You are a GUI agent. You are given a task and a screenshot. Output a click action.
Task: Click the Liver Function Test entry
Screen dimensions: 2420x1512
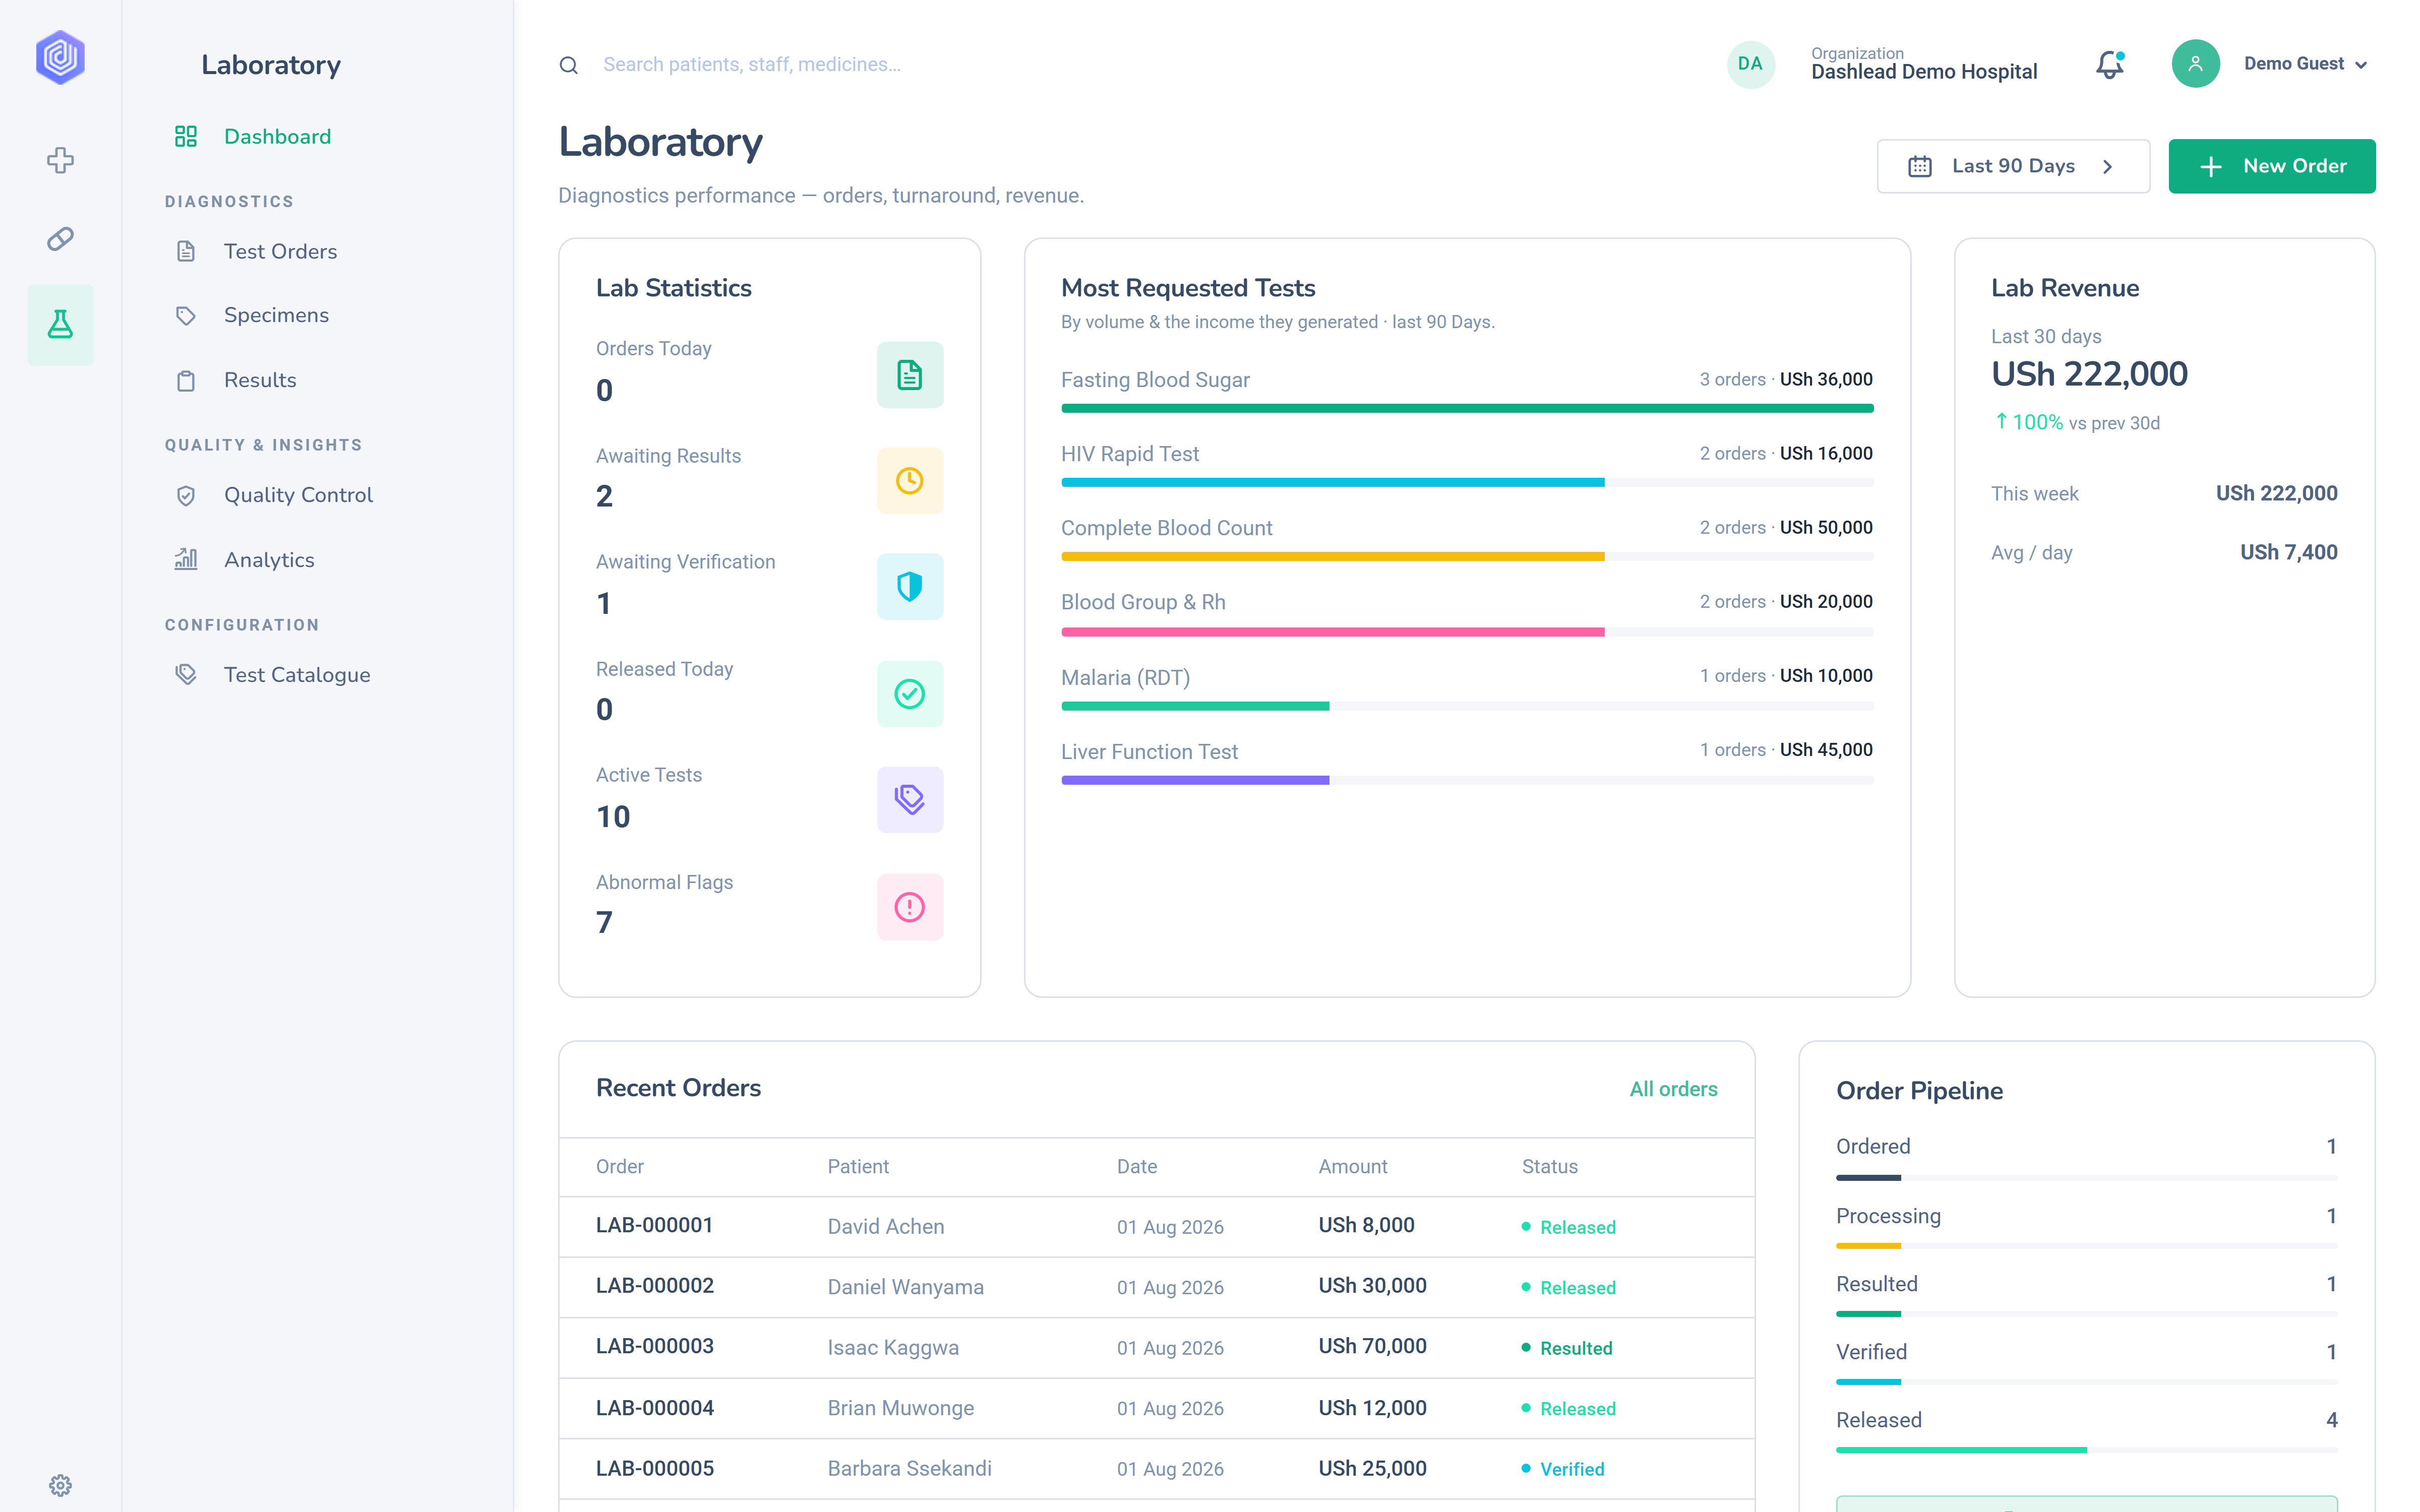click(1467, 763)
